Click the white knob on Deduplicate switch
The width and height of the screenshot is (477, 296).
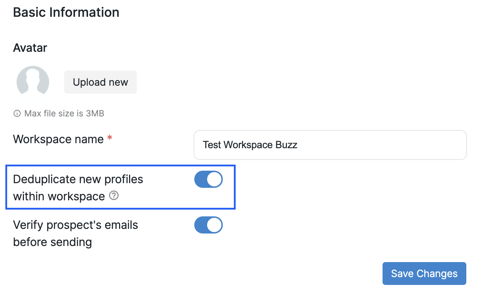click(214, 179)
